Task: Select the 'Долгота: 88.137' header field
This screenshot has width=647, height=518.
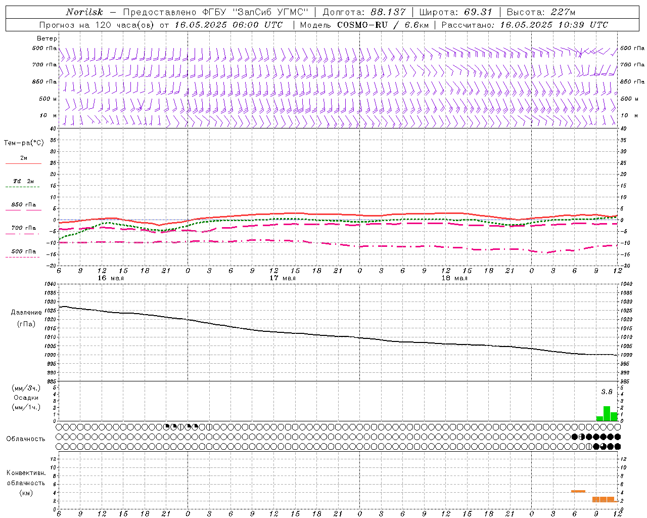Action: [364, 12]
